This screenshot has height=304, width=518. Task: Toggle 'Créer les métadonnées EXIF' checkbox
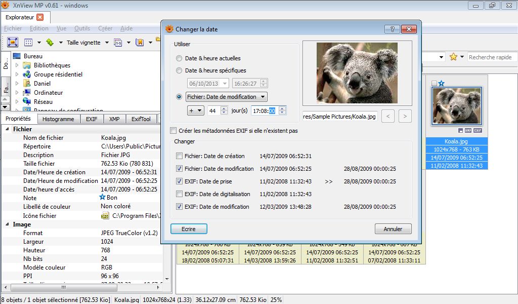click(174, 131)
